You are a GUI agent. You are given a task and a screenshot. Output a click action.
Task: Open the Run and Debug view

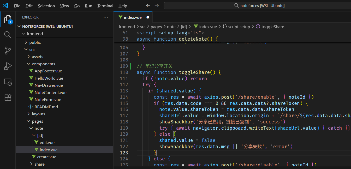(8, 66)
